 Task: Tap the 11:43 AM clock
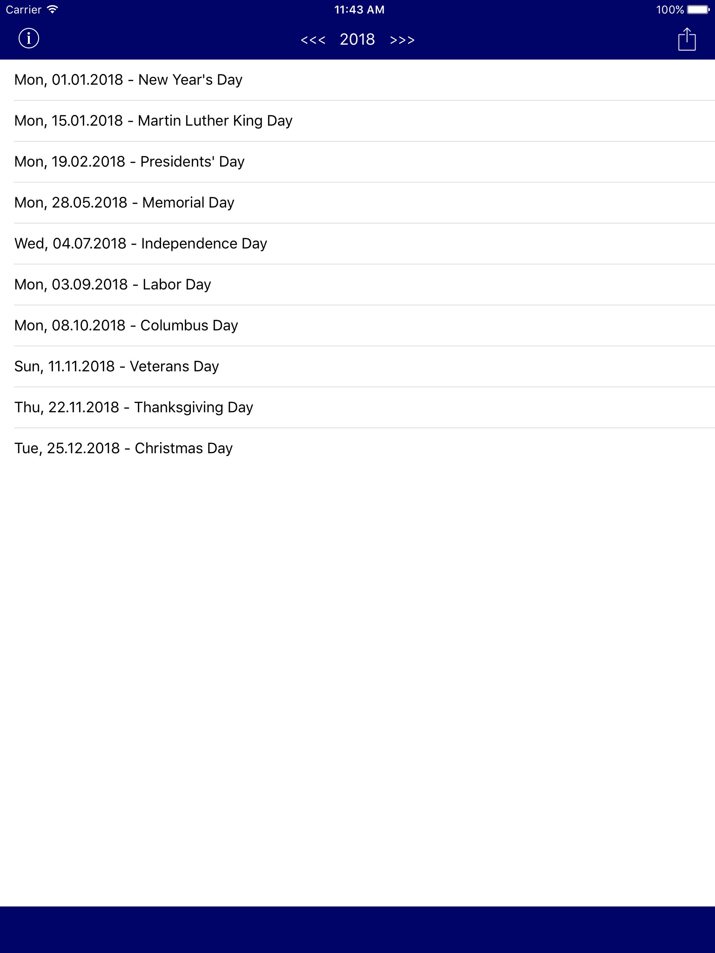[359, 9]
